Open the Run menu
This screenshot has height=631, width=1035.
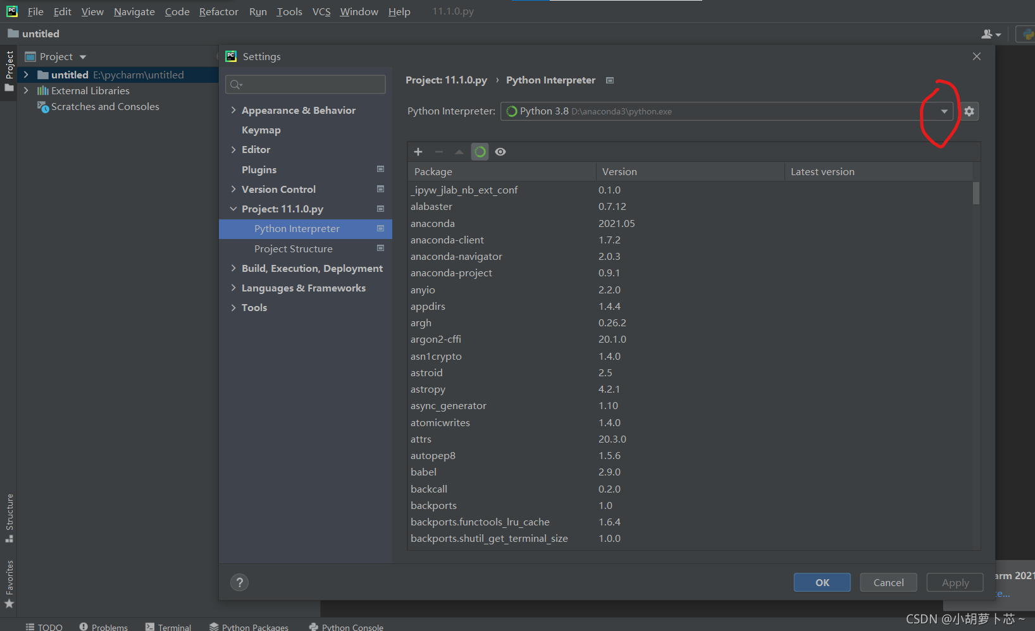click(x=257, y=11)
